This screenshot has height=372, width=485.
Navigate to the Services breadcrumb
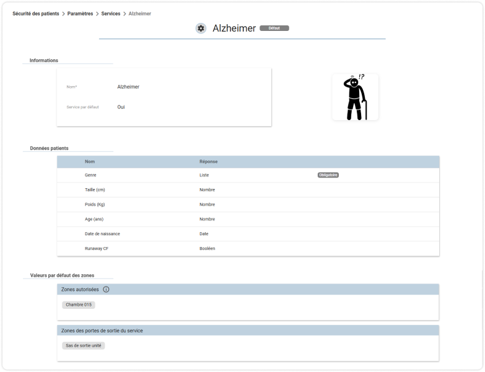click(111, 14)
